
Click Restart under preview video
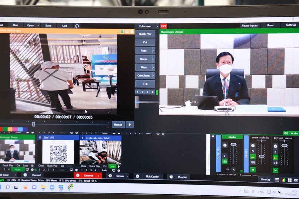click(118, 125)
